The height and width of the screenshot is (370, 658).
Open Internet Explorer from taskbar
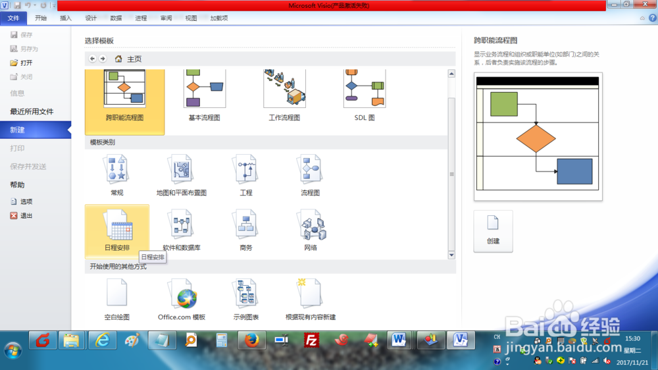click(x=103, y=340)
